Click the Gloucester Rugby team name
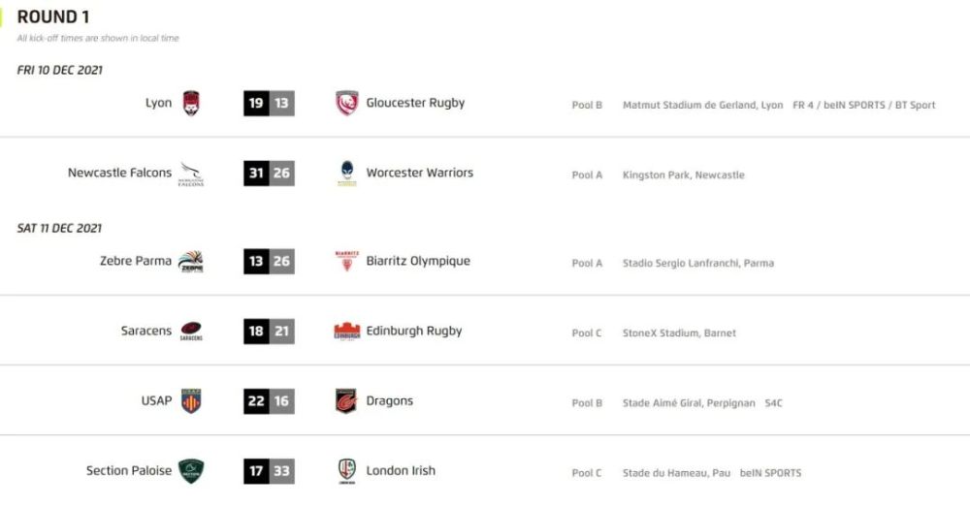 pyautogui.click(x=415, y=104)
